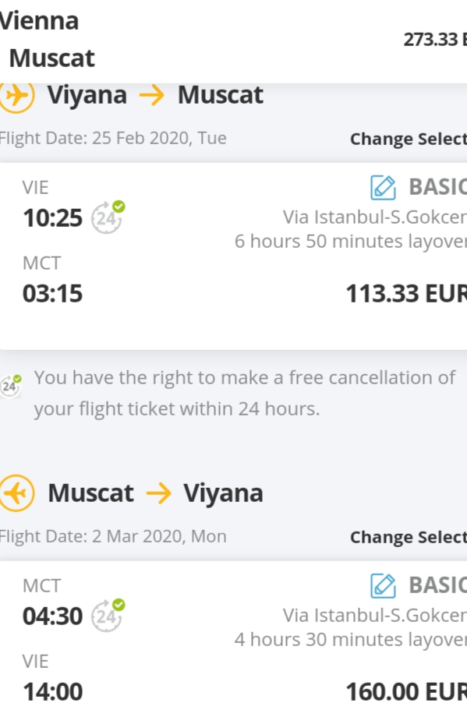Select the 160.00 EUR return price
467x703 pixels.
(x=406, y=691)
